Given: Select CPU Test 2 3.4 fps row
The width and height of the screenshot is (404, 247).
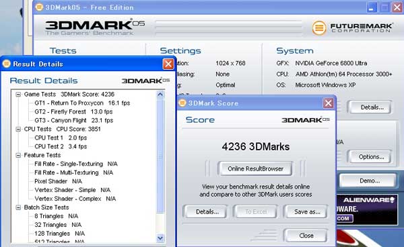Looking at the screenshot, I should pyautogui.click(x=61, y=146).
